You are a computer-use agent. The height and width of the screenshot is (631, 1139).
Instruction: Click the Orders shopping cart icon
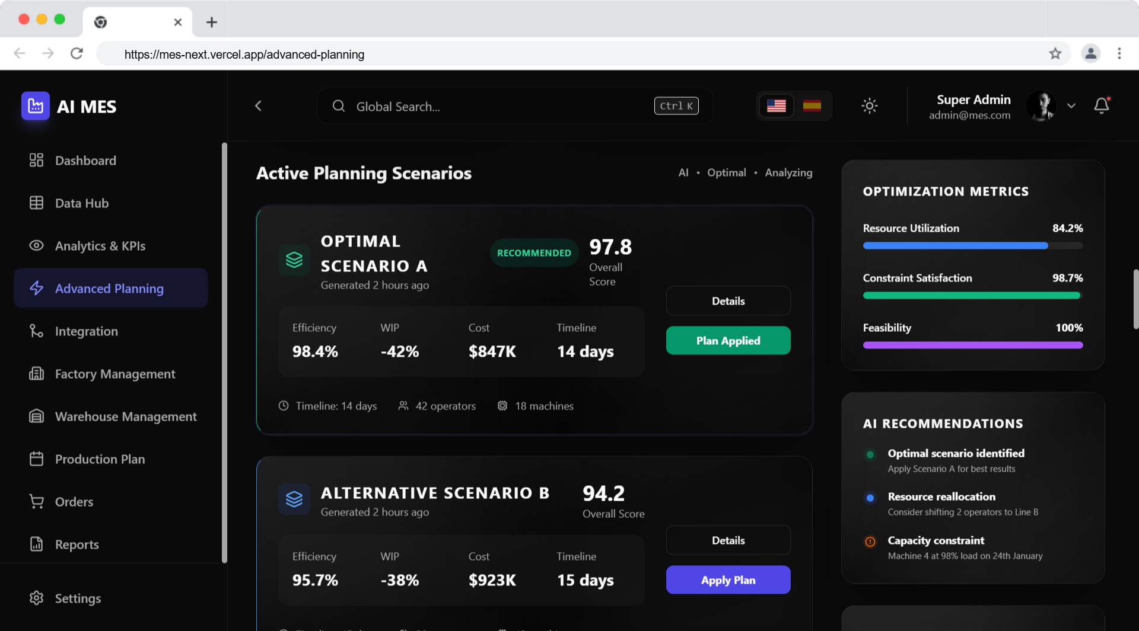[36, 501]
